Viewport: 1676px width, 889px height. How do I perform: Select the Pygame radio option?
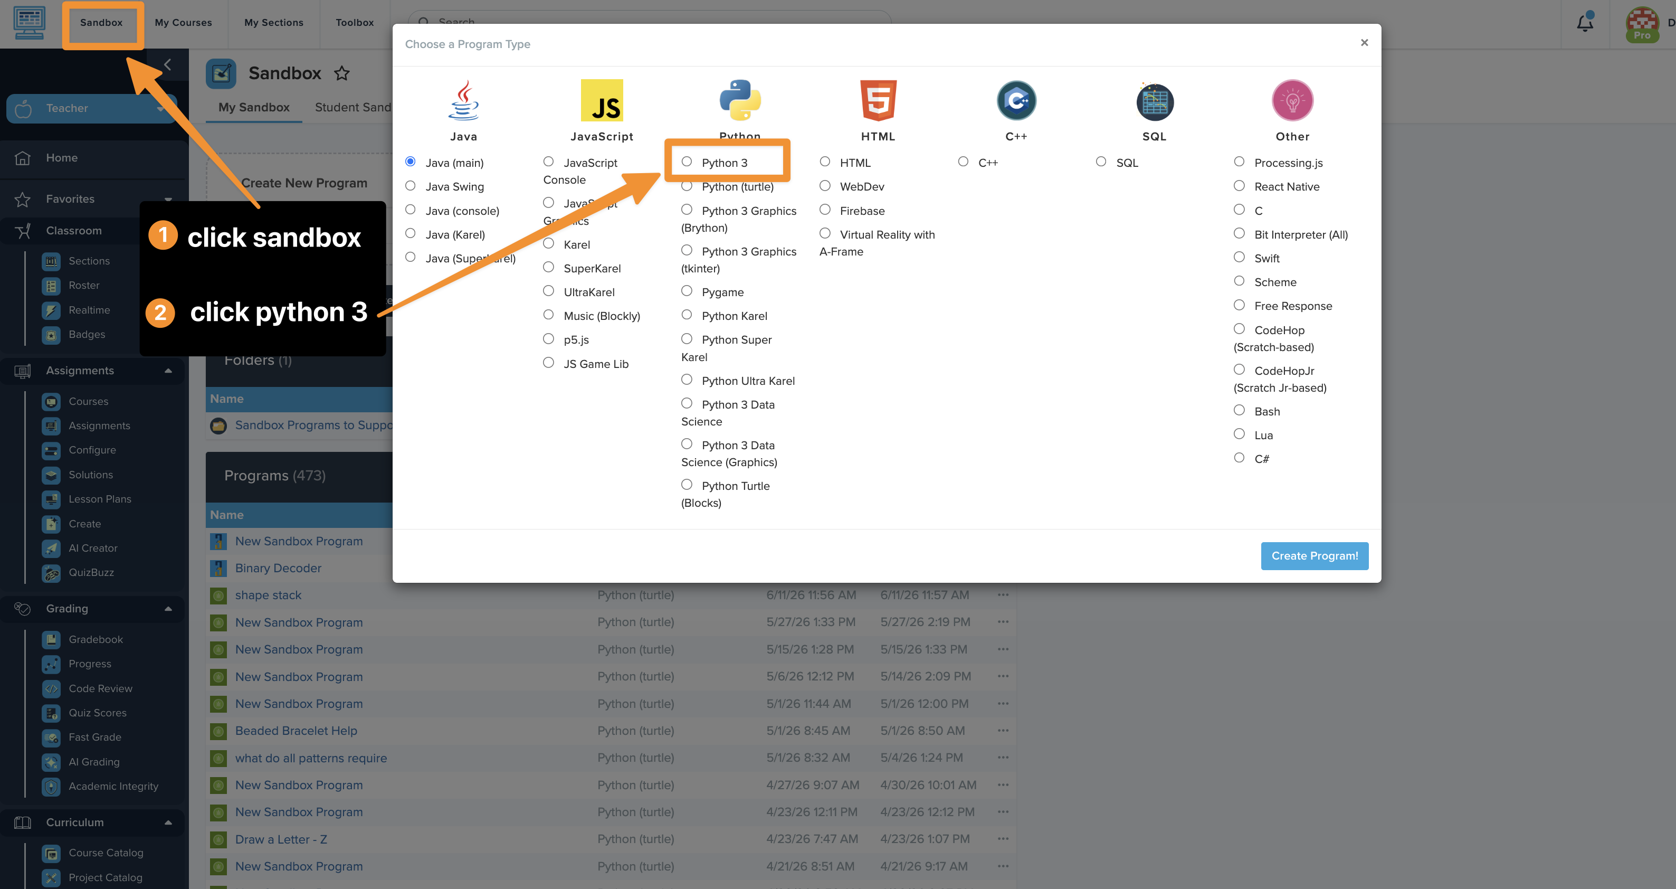pos(687,291)
